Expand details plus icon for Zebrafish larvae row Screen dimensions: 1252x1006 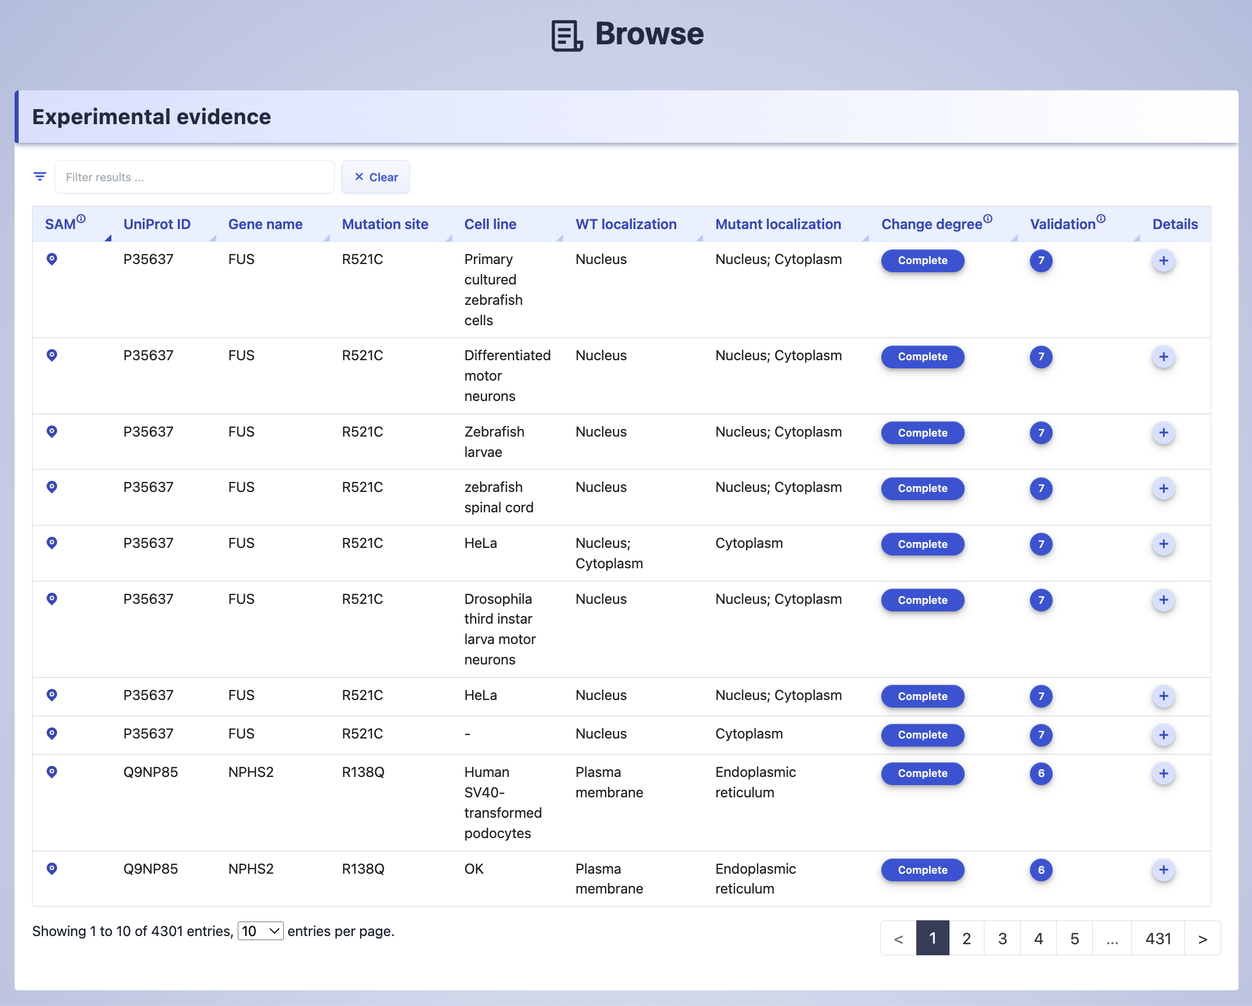(1163, 433)
